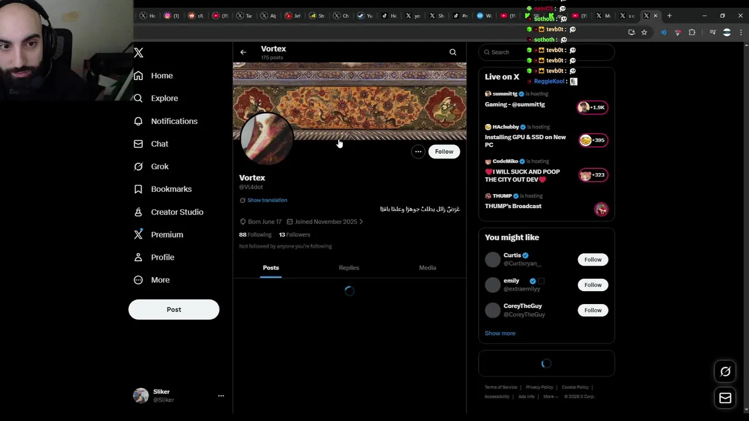Click the Post button
The image size is (749, 421).
(174, 309)
